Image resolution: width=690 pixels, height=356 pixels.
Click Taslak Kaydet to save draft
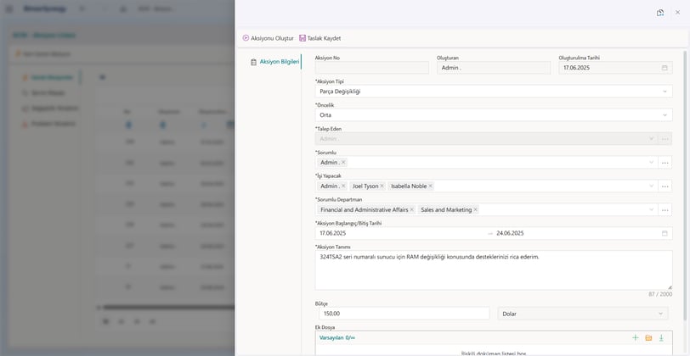coord(320,38)
